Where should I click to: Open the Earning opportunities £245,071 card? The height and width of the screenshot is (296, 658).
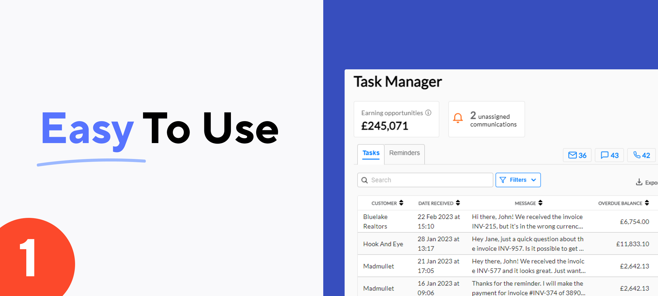click(x=396, y=119)
